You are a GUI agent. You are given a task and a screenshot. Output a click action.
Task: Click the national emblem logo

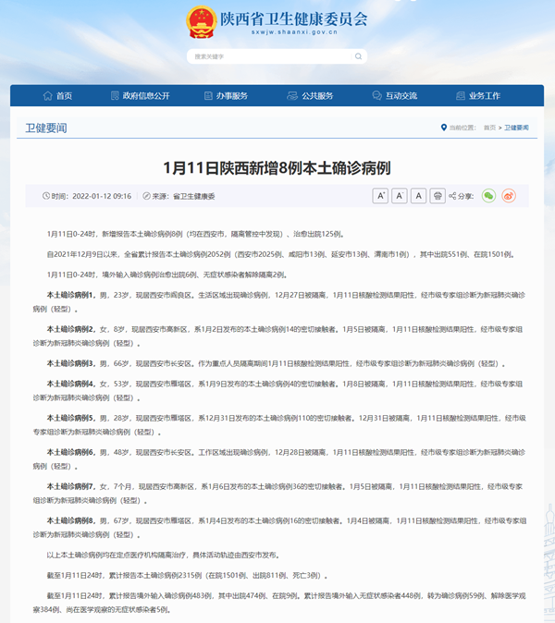coord(202,22)
